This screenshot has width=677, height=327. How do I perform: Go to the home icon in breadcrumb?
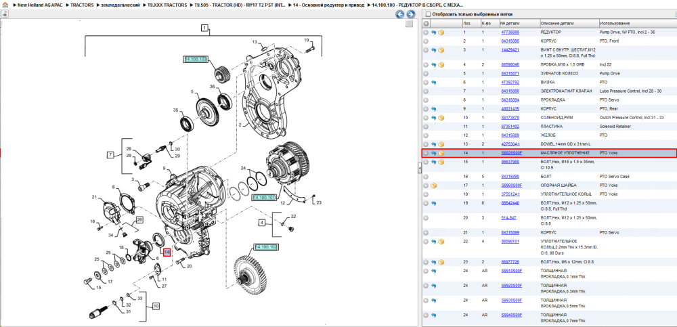click(5, 5)
